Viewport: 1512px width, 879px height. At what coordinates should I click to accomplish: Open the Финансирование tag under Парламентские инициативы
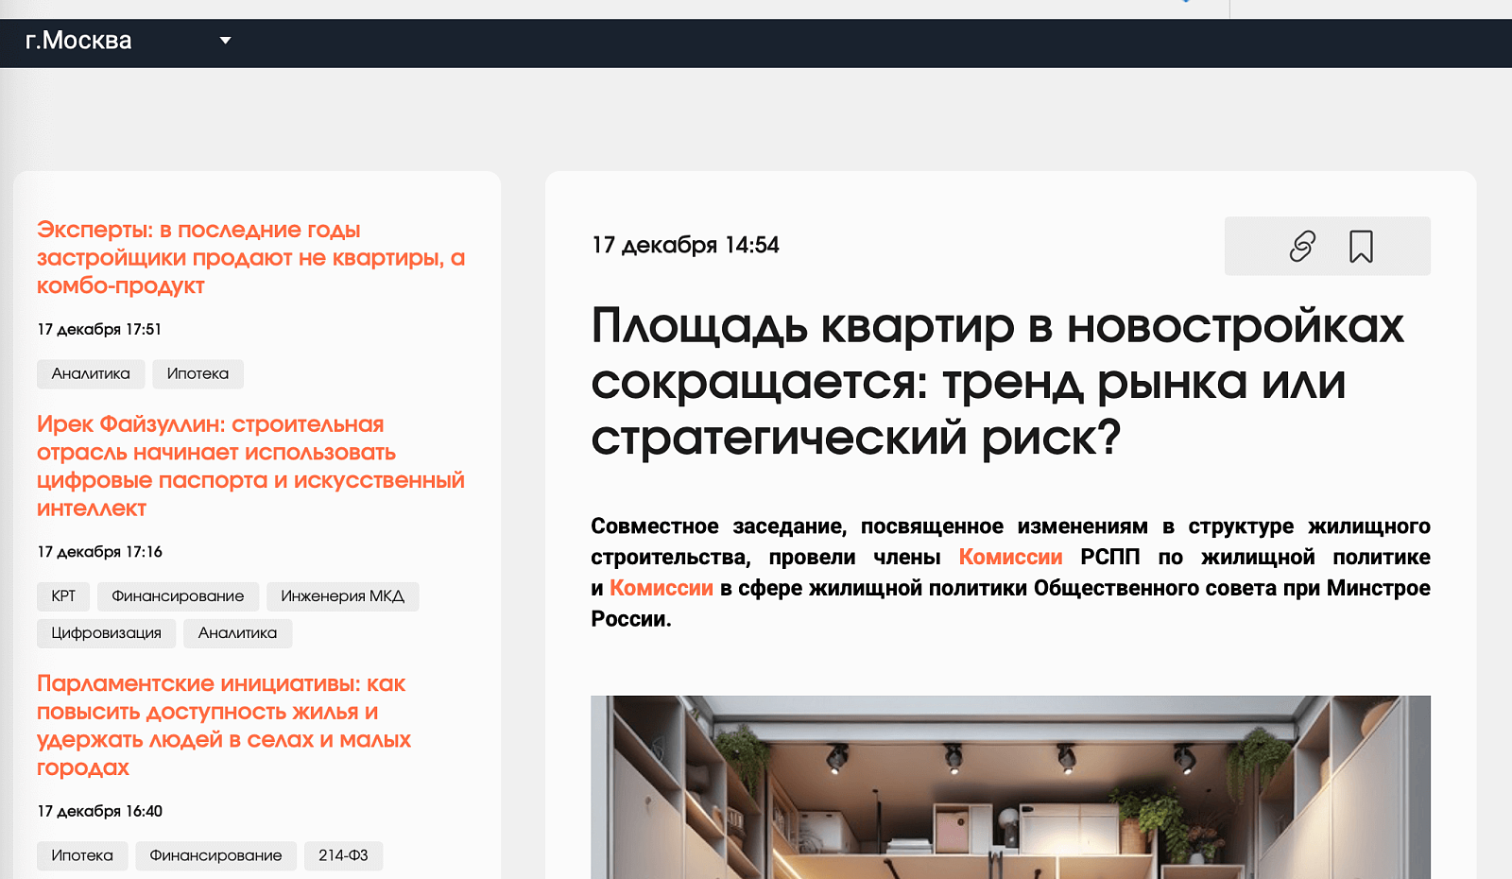point(215,856)
